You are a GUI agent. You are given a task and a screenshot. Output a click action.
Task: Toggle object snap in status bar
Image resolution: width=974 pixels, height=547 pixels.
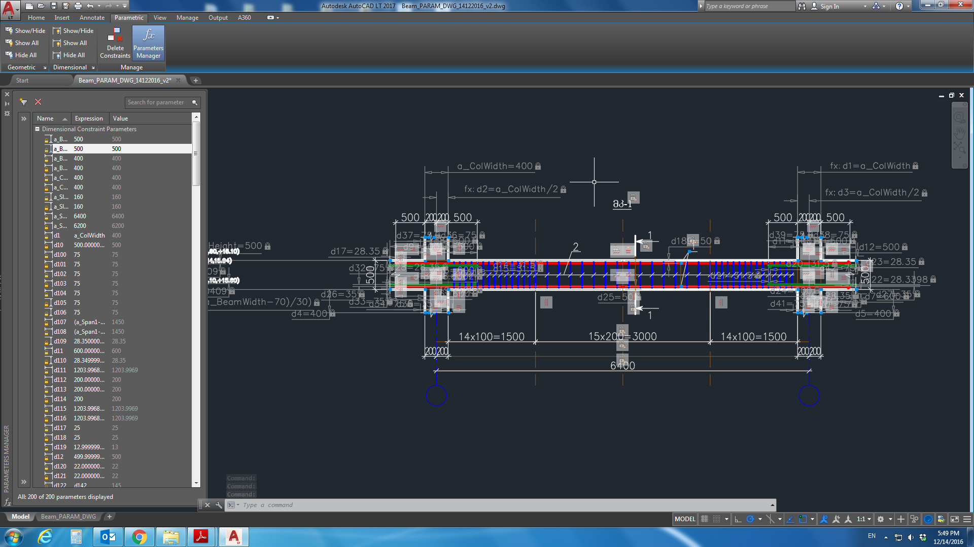[803, 519]
